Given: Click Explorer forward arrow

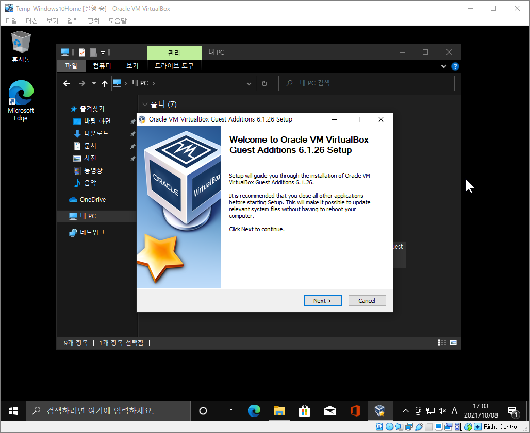Looking at the screenshot, I should 82,83.
